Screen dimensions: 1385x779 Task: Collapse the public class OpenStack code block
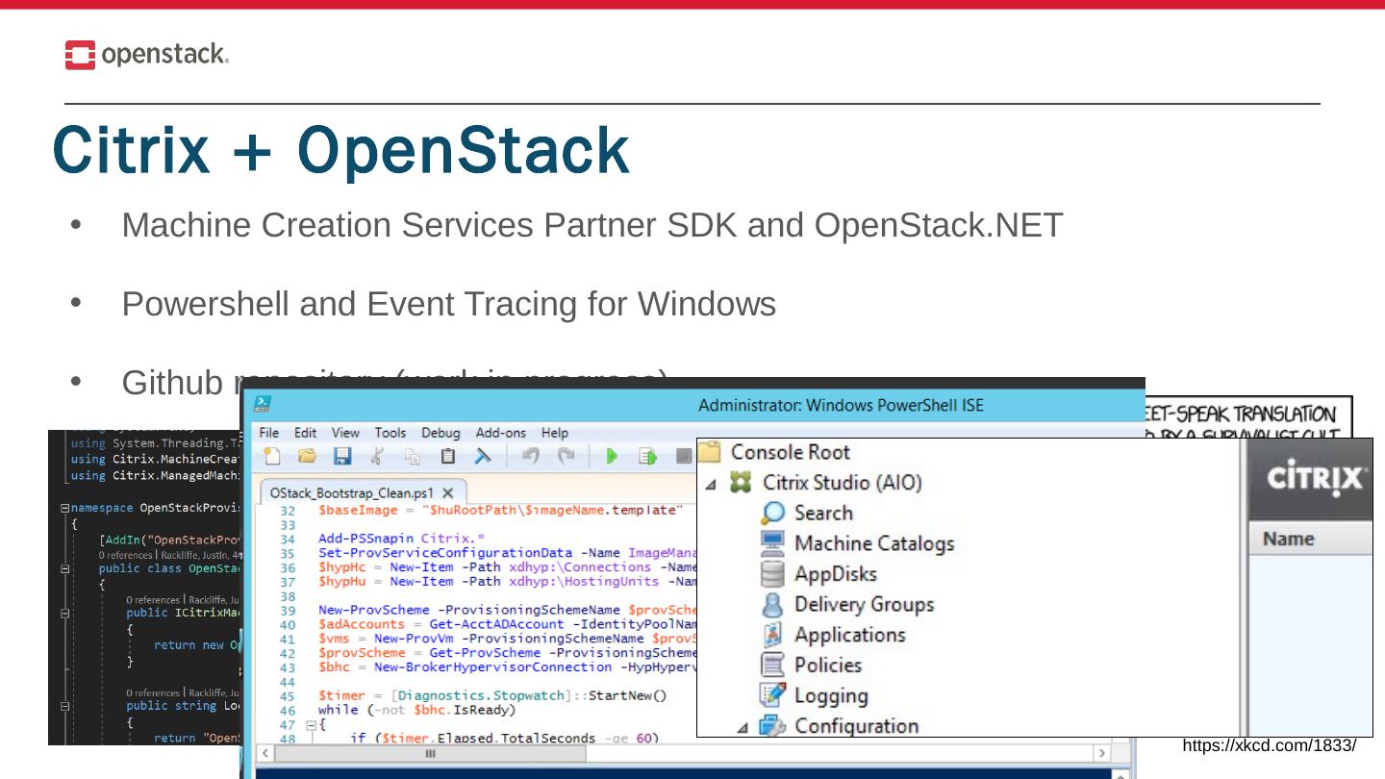coord(64,568)
